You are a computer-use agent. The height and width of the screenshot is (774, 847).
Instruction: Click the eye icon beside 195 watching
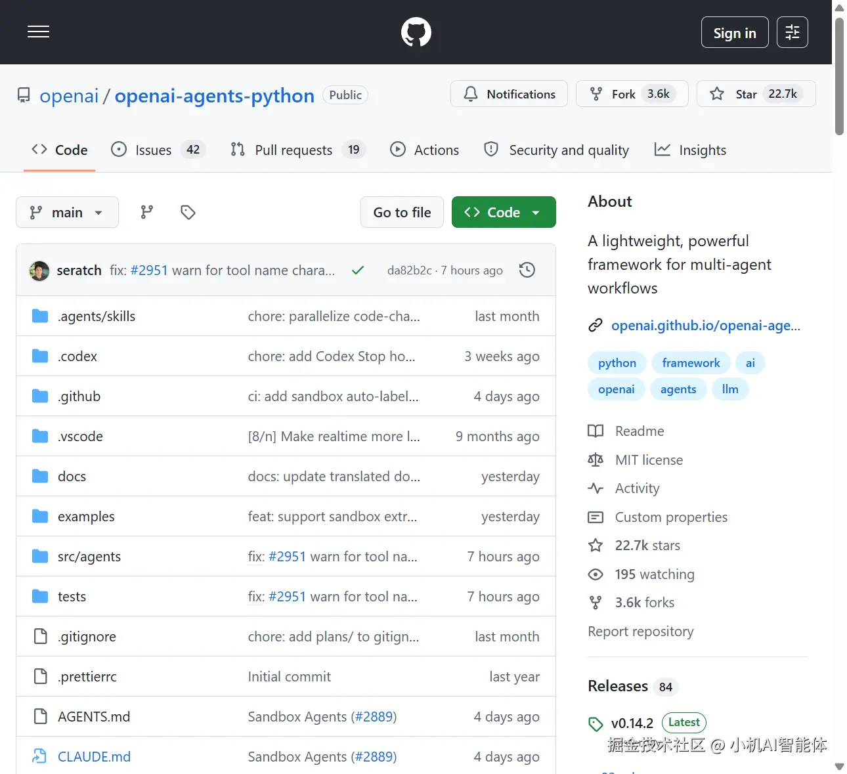click(596, 574)
